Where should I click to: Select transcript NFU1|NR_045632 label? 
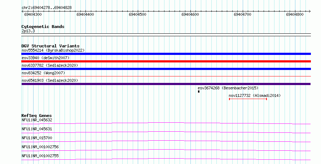(37, 120)
